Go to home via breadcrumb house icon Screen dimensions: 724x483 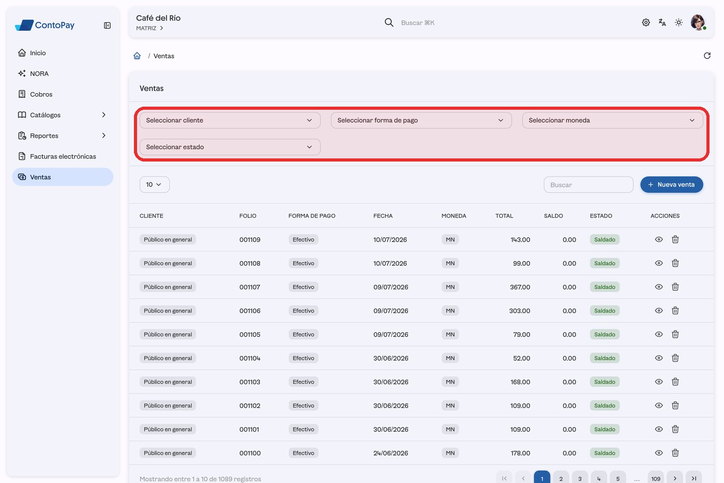click(x=137, y=55)
